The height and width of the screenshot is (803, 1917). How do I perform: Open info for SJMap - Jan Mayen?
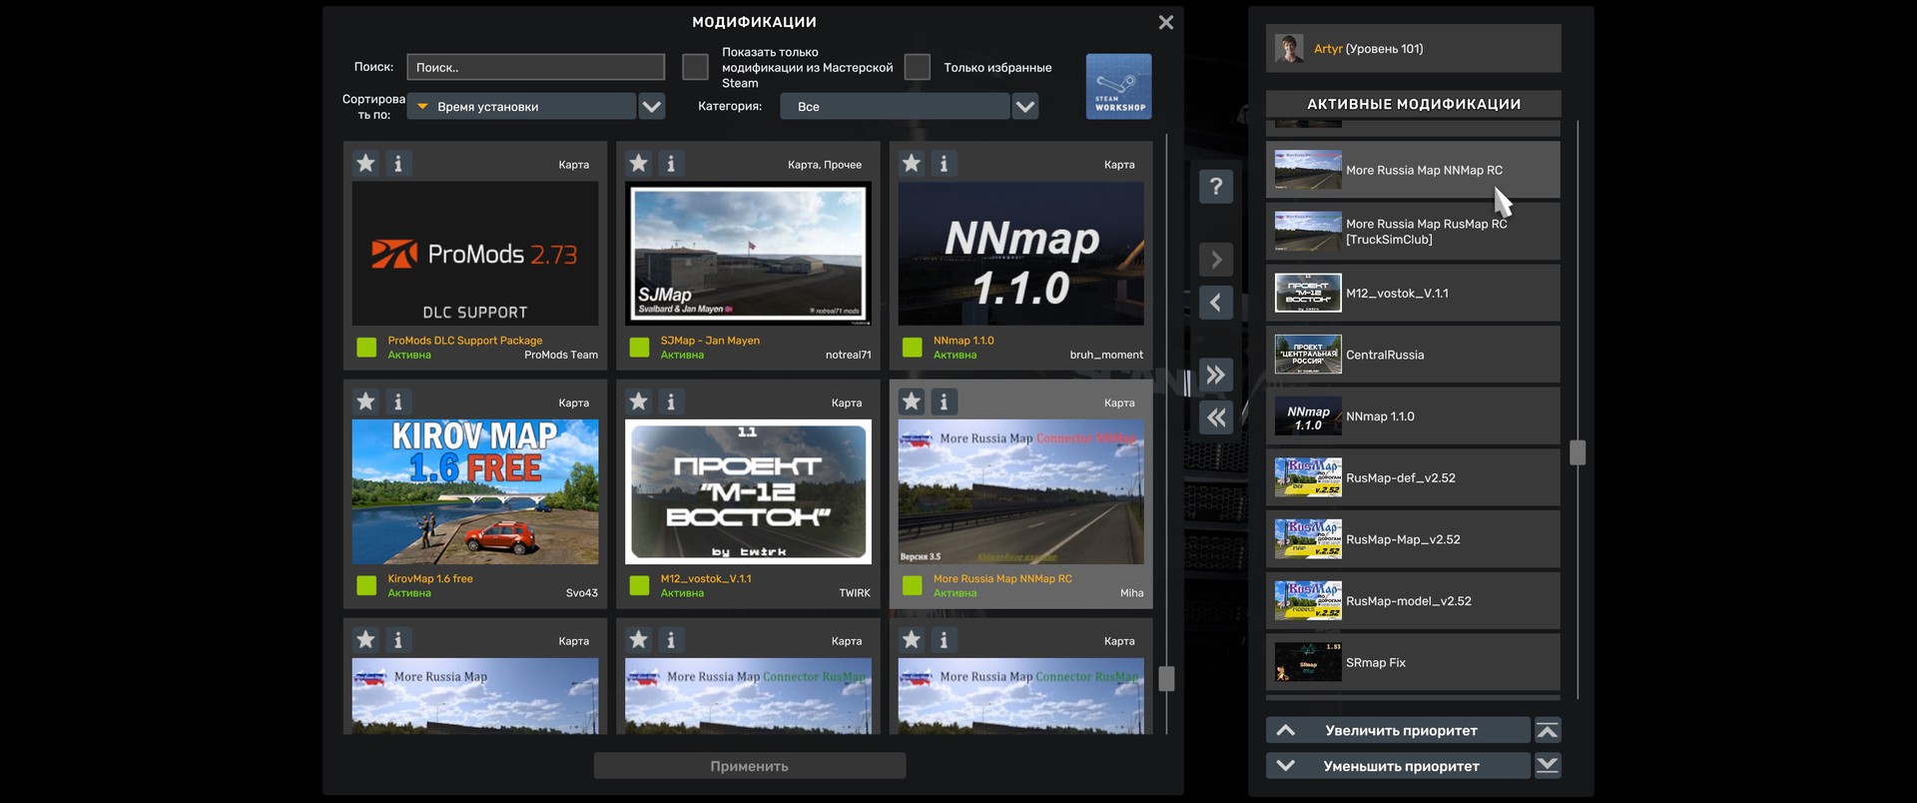(671, 163)
